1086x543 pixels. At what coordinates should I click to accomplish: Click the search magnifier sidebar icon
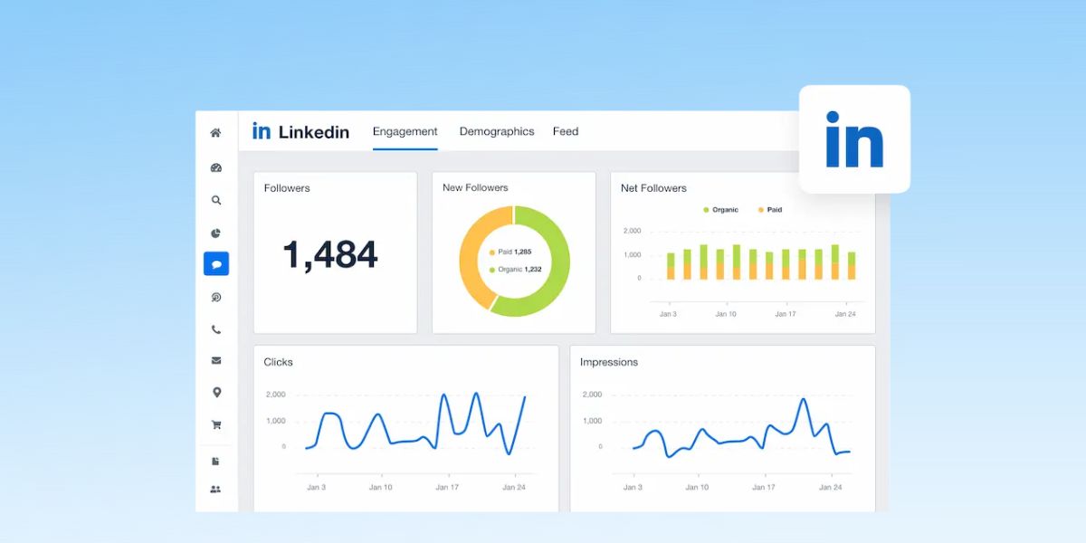[x=215, y=201]
